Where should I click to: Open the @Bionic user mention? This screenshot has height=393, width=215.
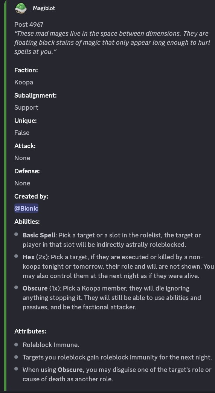[x=26, y=208]
